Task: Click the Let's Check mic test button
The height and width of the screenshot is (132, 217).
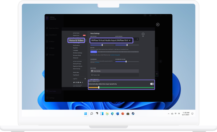Action: pos(94,52)
